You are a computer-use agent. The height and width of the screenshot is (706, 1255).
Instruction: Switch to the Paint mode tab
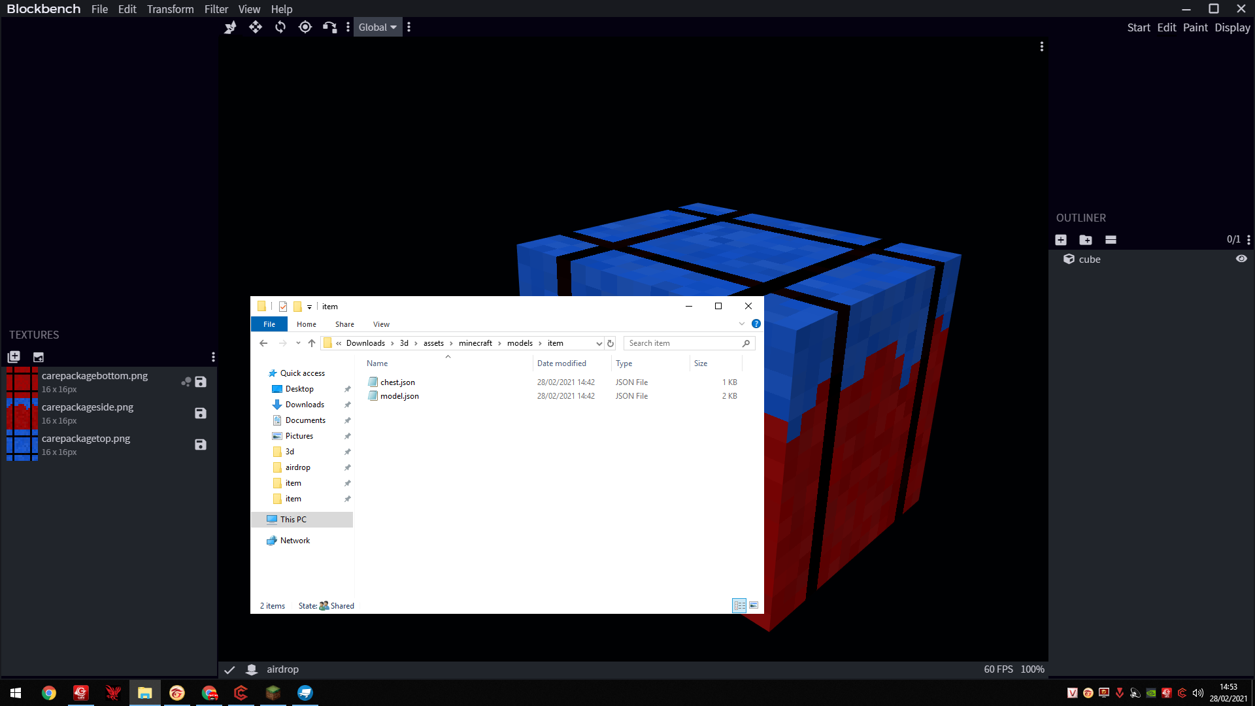pos(1195,27)
